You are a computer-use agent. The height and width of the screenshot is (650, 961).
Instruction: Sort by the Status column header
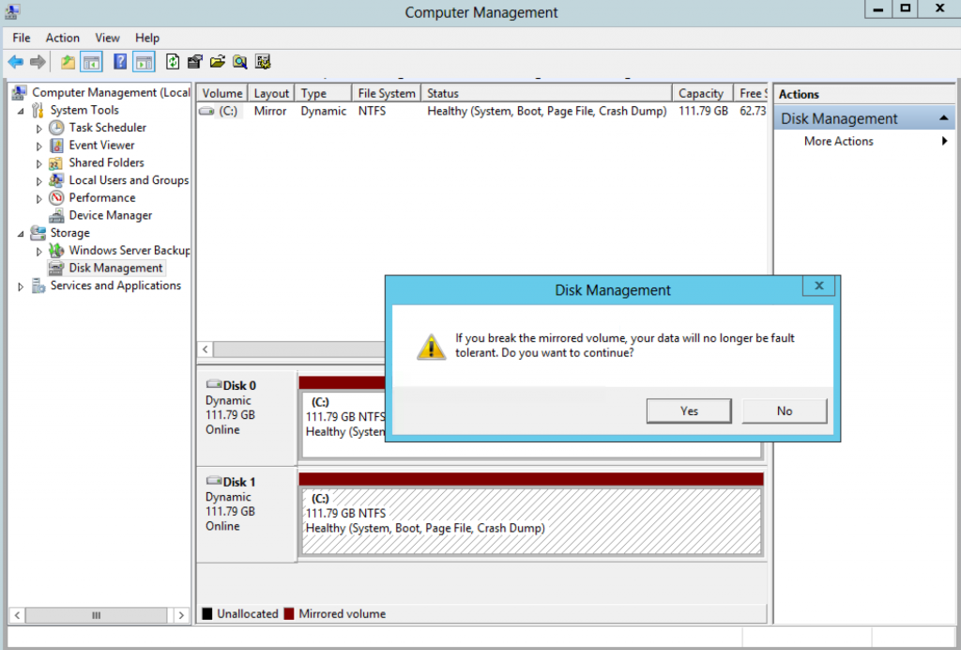[547, 93]
